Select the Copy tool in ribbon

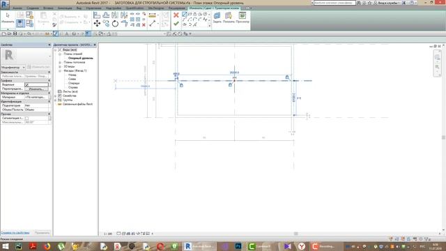(x=106, y=23)
